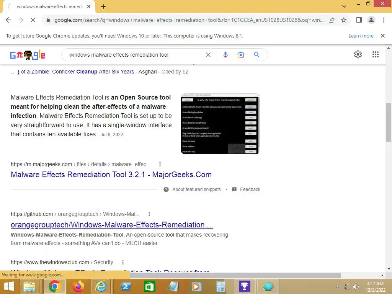Search by image with camera icon
Viewport: 392px width, 294px height.
click(x=240, y=55)
